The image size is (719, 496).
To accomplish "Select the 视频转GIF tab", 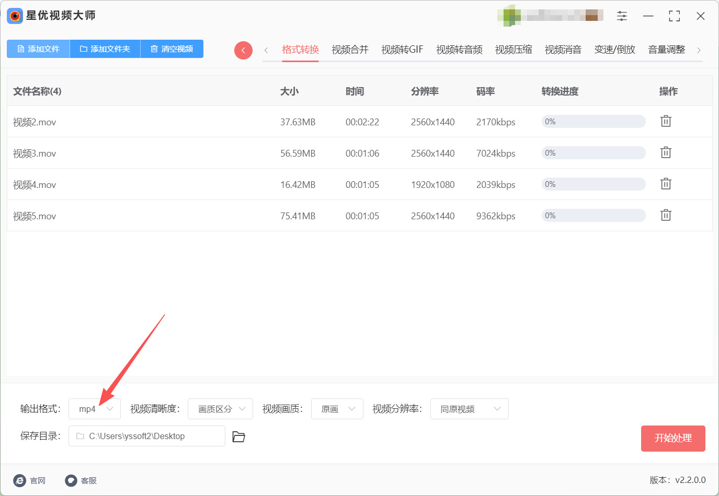I will 402,50.
